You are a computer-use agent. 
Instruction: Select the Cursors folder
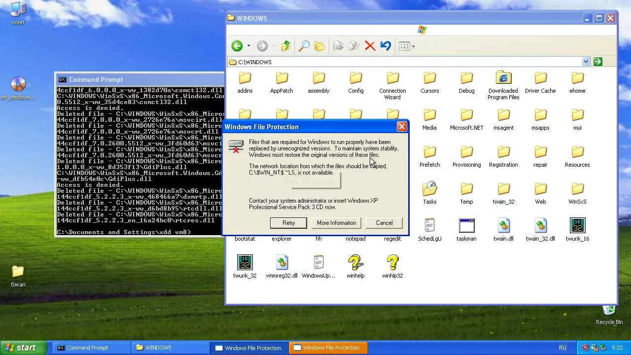(429, 82)
